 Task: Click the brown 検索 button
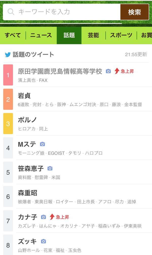click(135, 12)
